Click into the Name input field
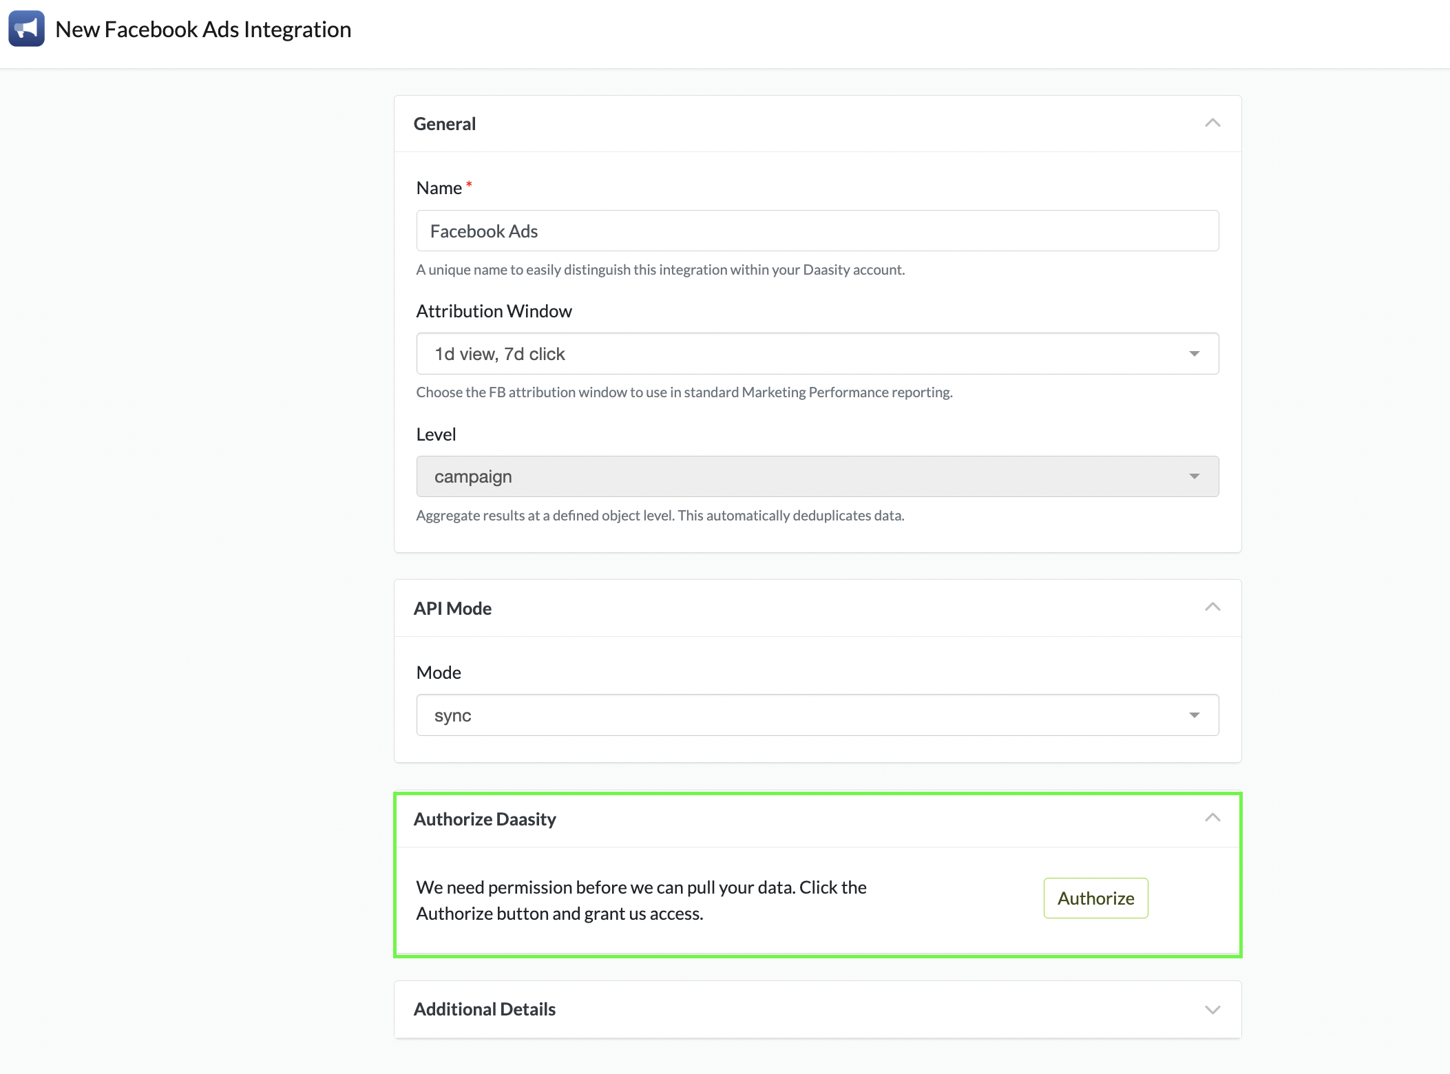This screenshot has height=1074, width=1450. click(817, 231)
